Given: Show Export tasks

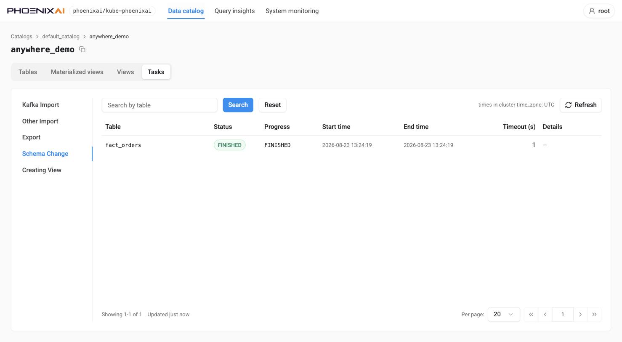Looking at the screenshot, I should click(x=31, y=137).
